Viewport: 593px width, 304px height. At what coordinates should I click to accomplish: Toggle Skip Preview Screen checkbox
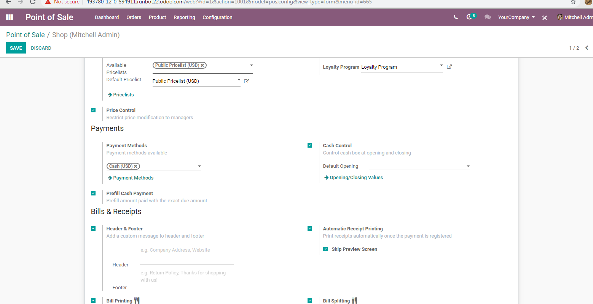(x=325, y=249)
